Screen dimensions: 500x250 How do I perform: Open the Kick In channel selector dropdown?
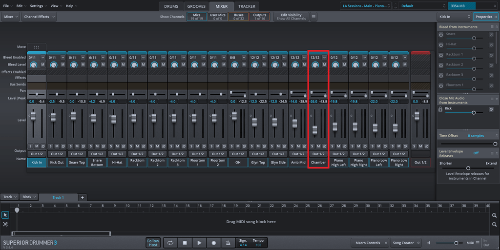pos(454,17)
